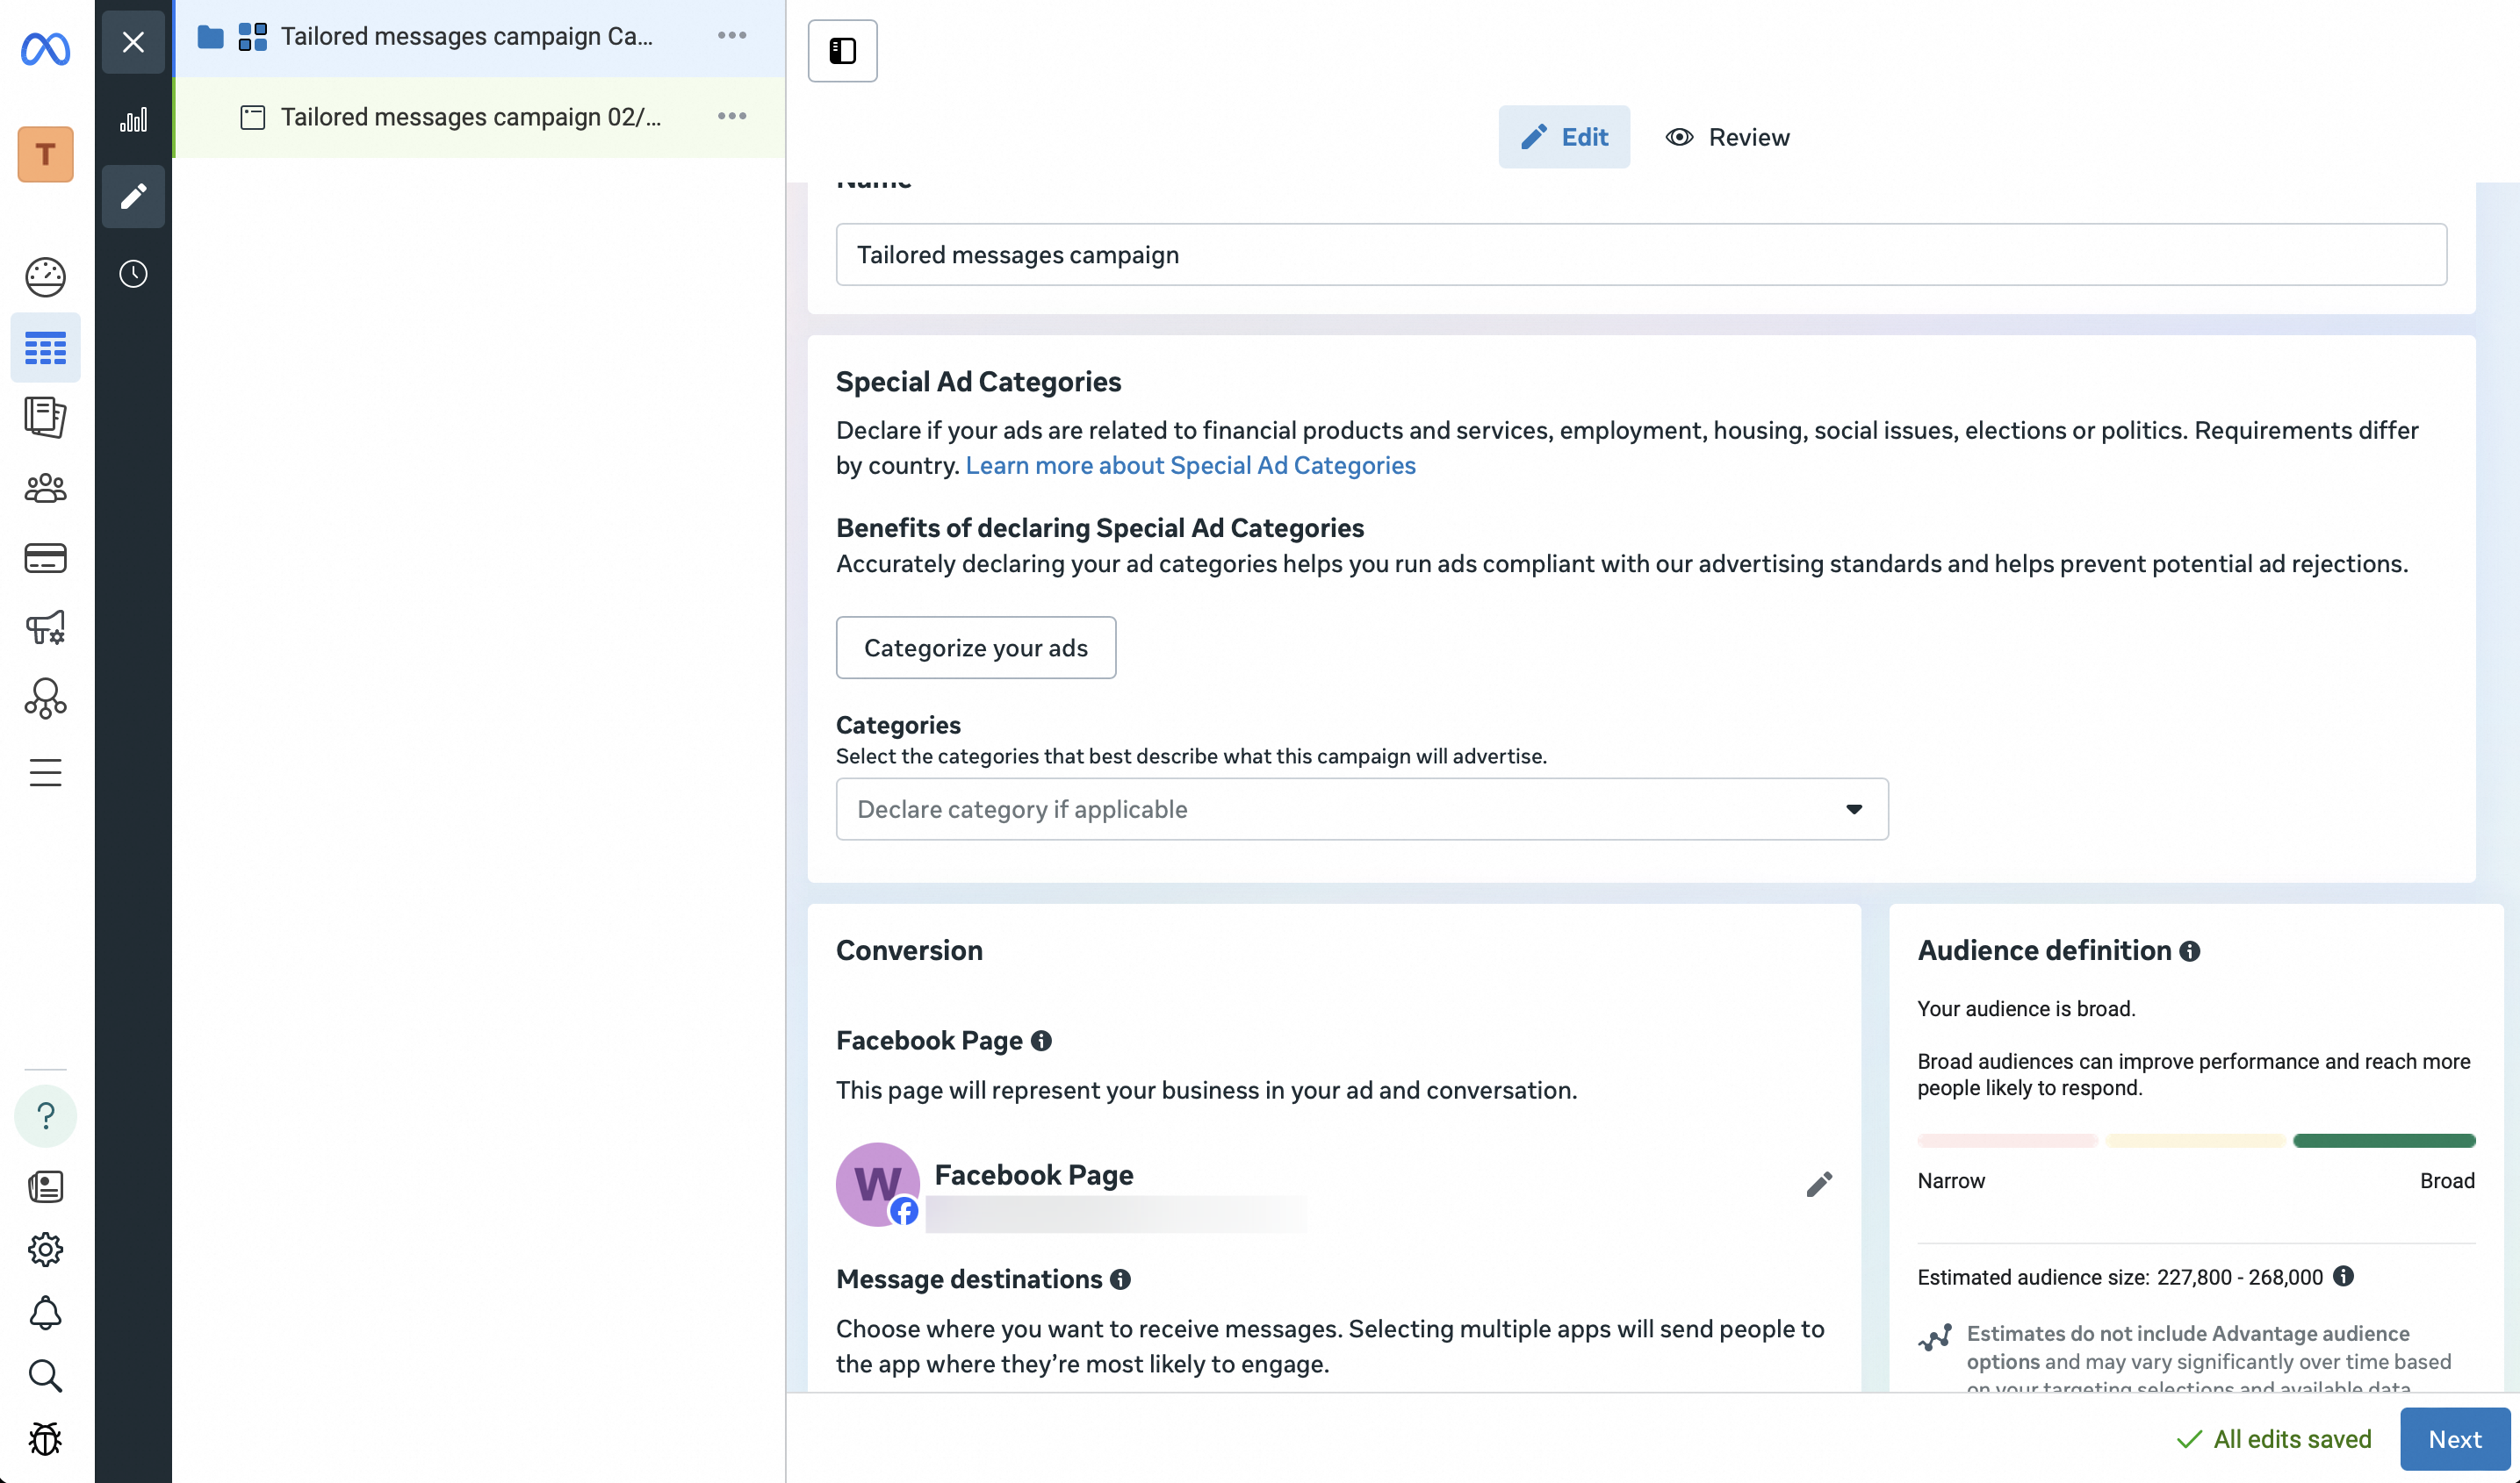Open the notifications bell
This screenshot has height=1483, width=2520.
point(45,1312)
